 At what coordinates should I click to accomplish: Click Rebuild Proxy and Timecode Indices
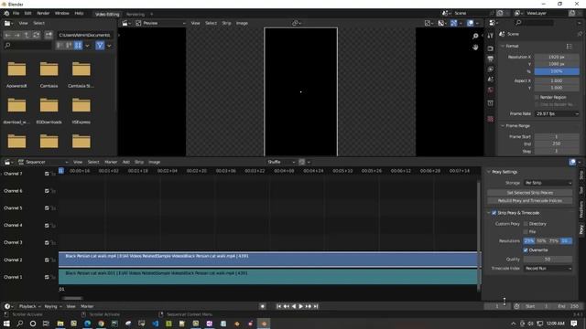[x=529, y=201]
